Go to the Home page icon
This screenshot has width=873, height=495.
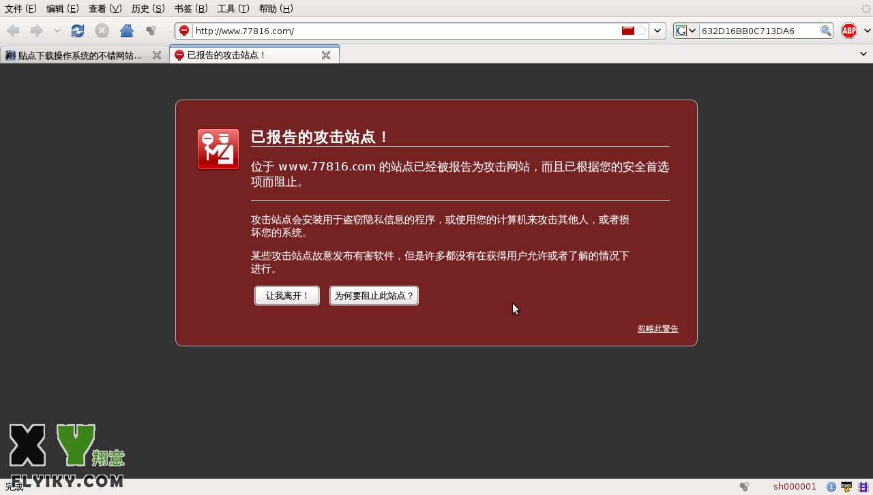click(126, 31)
